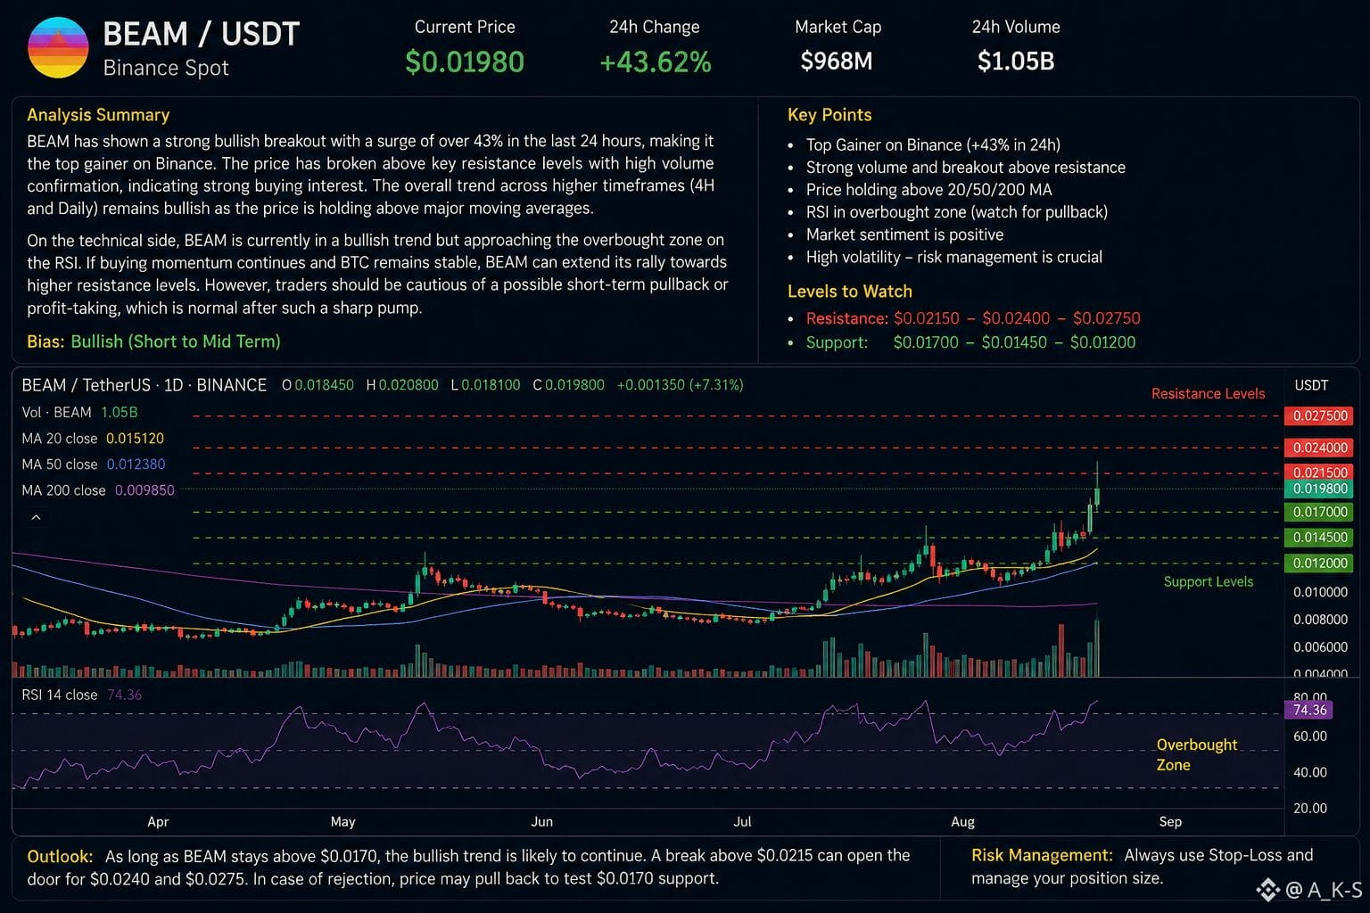Click the L 0.018100 low value

click(485, 385)
